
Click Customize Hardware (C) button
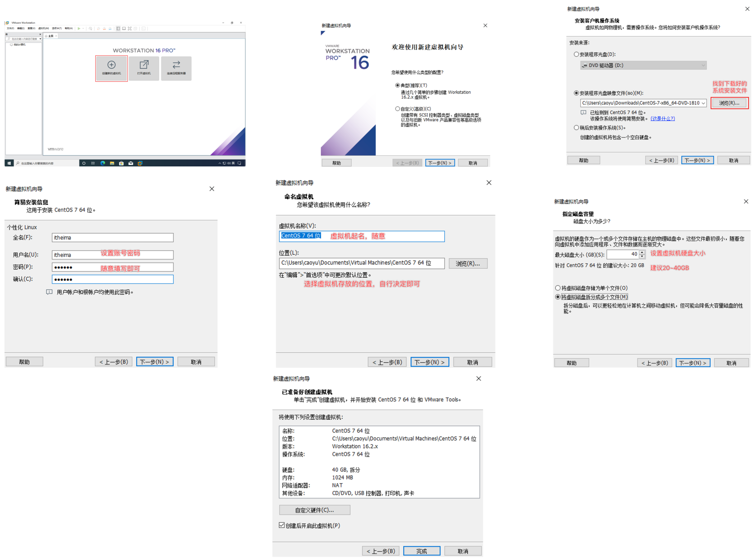[x=315, y=510]
